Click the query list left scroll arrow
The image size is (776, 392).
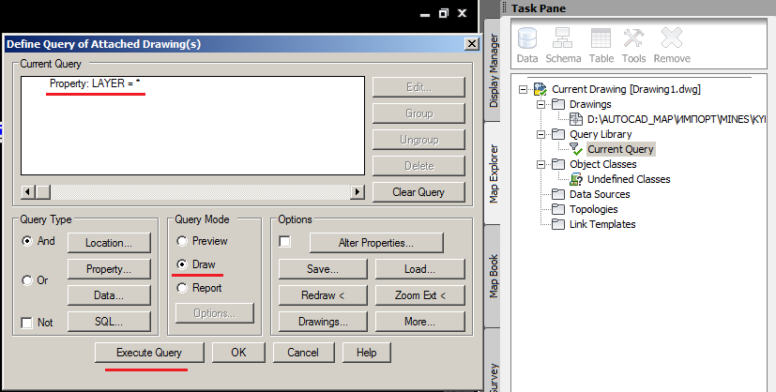click(29, 192)
